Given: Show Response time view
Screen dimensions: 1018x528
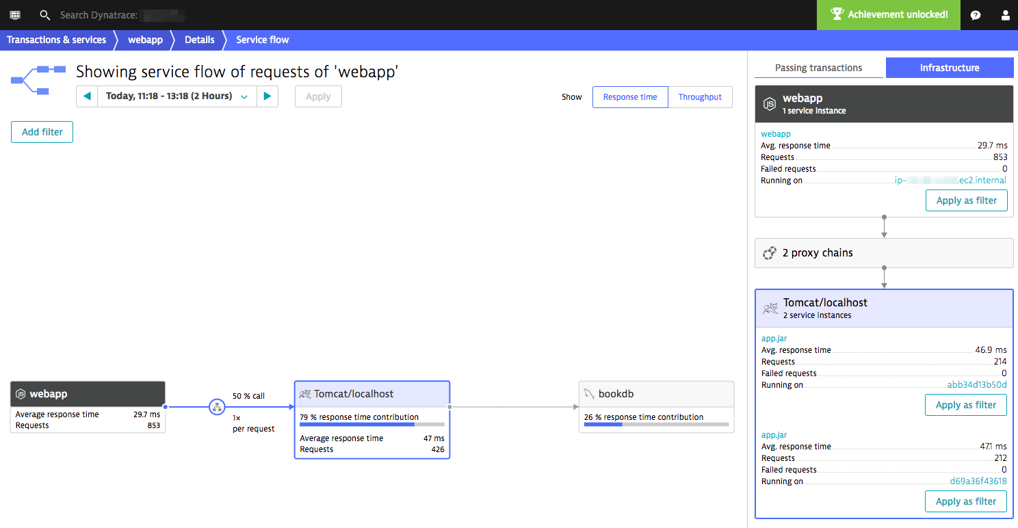Looking at the screenshot, I should point(630,97).
